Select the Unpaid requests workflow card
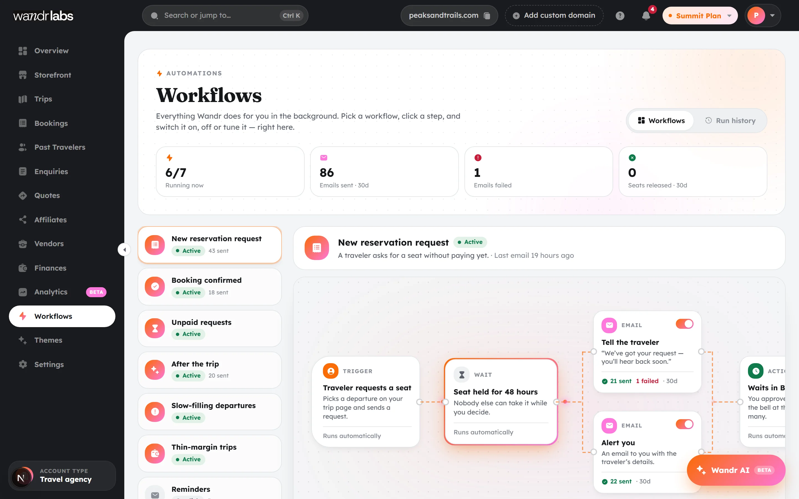 [x=209, y=329]
